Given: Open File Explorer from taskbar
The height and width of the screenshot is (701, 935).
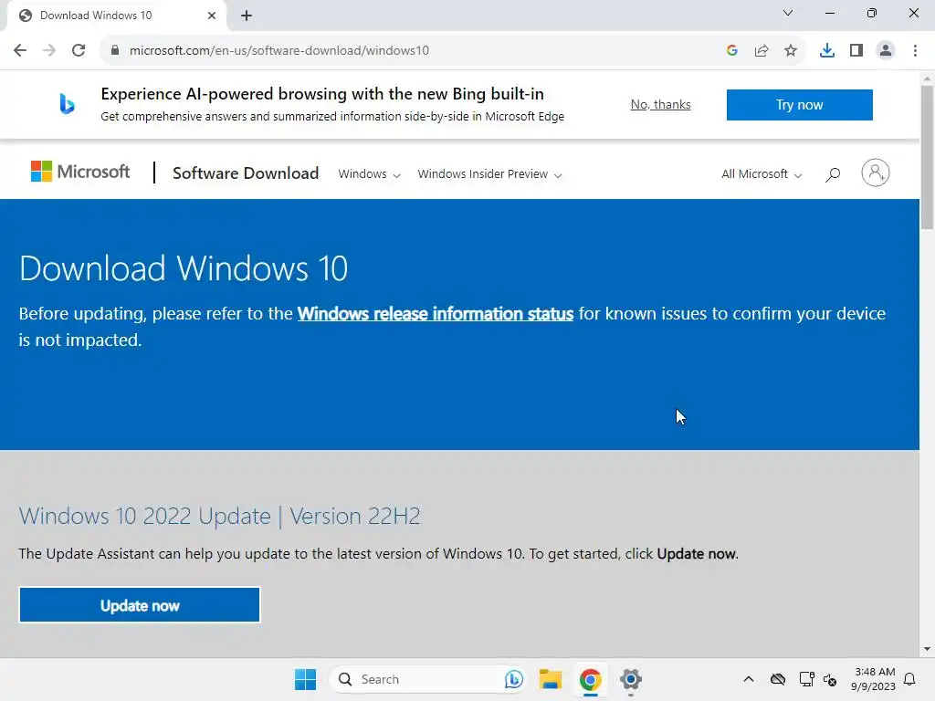Looking at the screenshot, I should 551,679.
